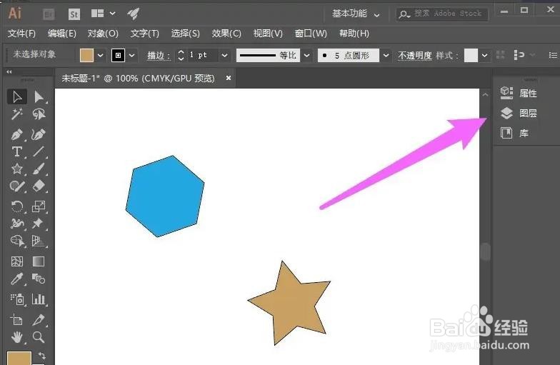Select the Scale tool

[39, 206]
